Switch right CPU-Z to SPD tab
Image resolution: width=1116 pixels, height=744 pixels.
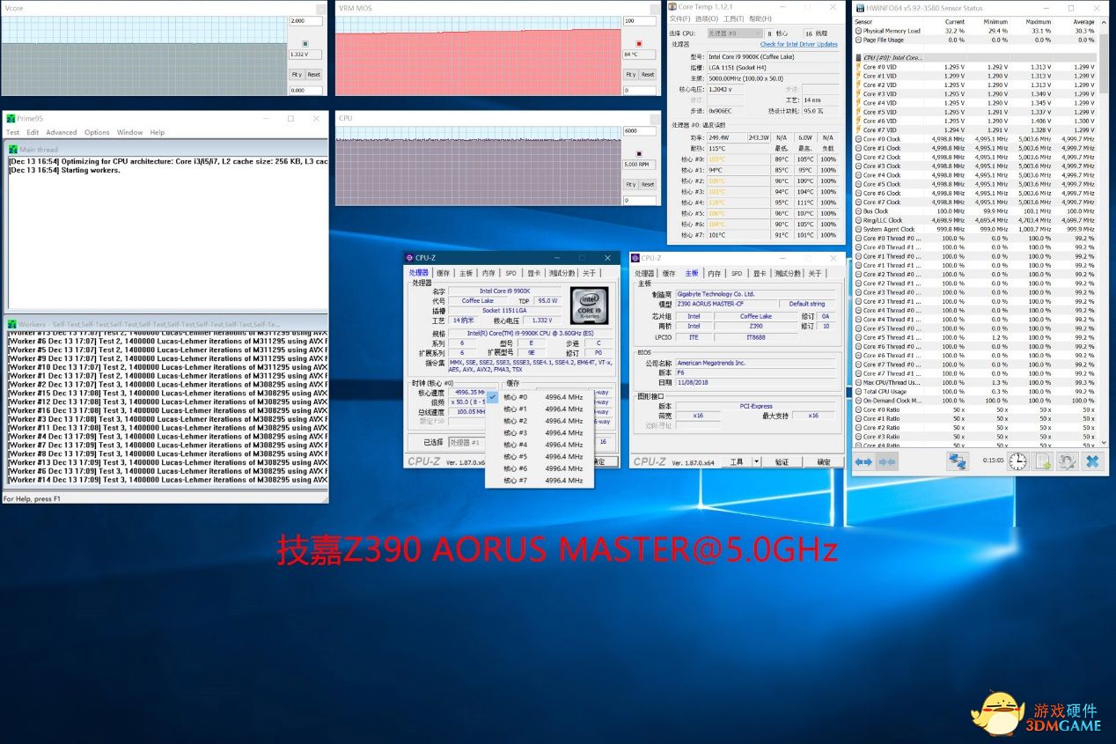click(737, 273)
